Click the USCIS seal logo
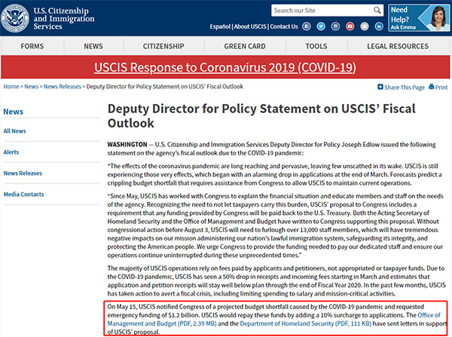 (15, 18)
